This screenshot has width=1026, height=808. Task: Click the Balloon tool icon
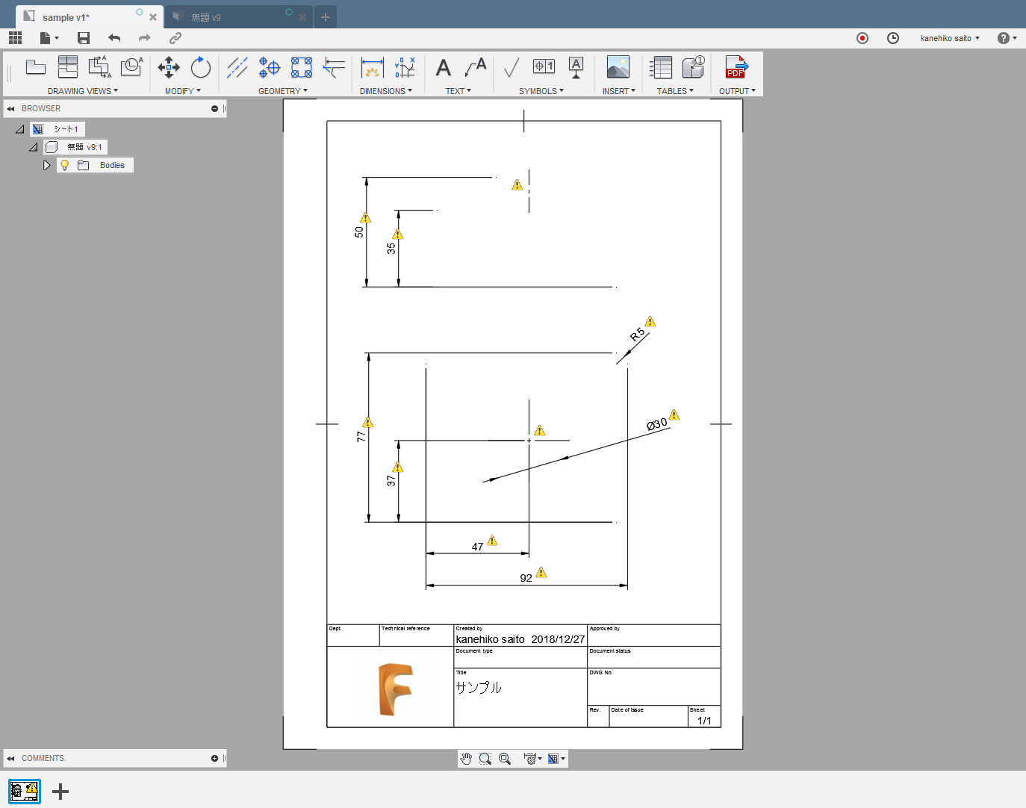[x=694, y=66]
